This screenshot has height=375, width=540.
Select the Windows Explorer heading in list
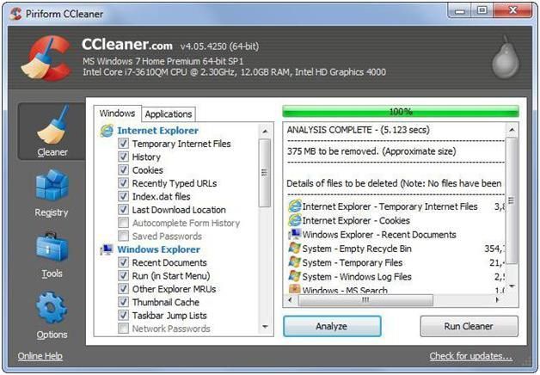158,249
